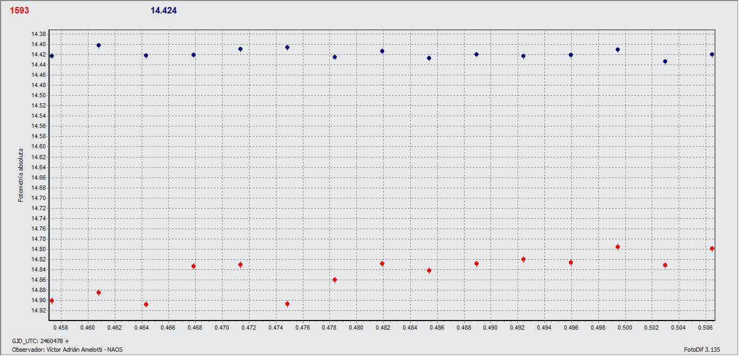739x356 pixels.
Task: Select the blue data point near time 0.489
Action: [x=476, y=54]
